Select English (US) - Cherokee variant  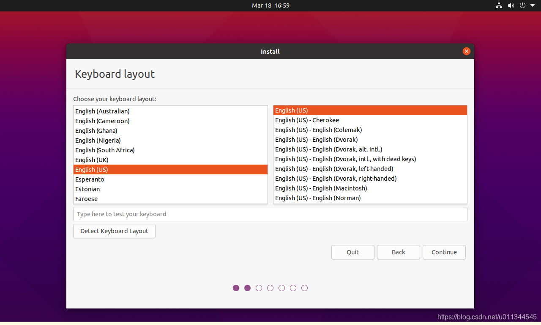pyautogui.click(x=370, y=120)
